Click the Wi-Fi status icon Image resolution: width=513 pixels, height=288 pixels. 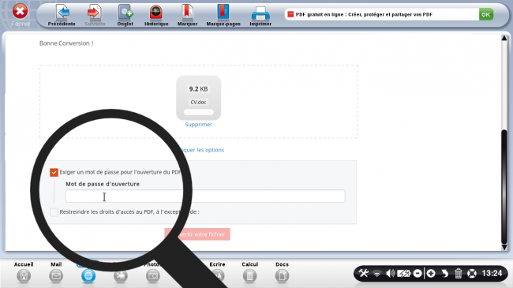[x=377, y=273]
